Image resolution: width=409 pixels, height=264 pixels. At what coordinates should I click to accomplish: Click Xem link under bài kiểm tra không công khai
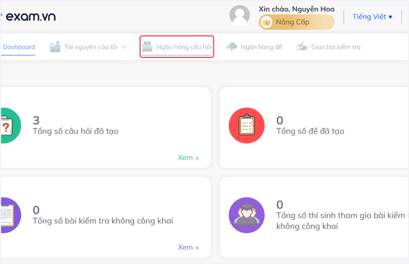click(x=188, y=247)
